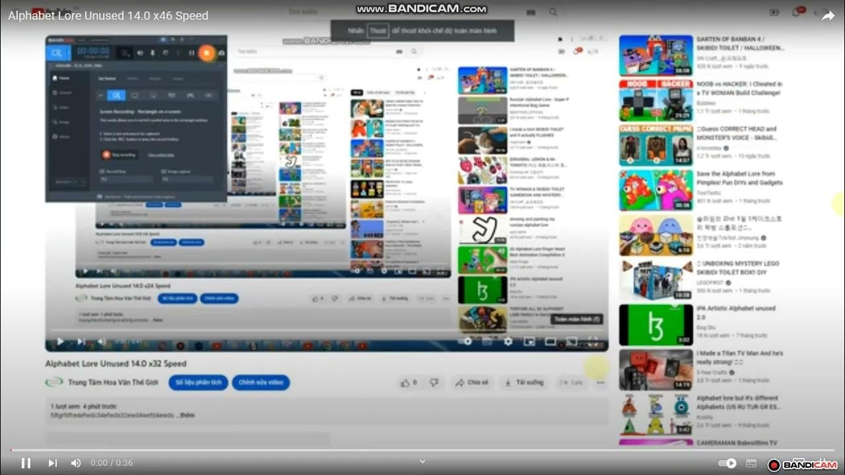Toggle subtitles icon next to autoplay switch
This screenshot has height=475, width=845.
click(751, 463)
